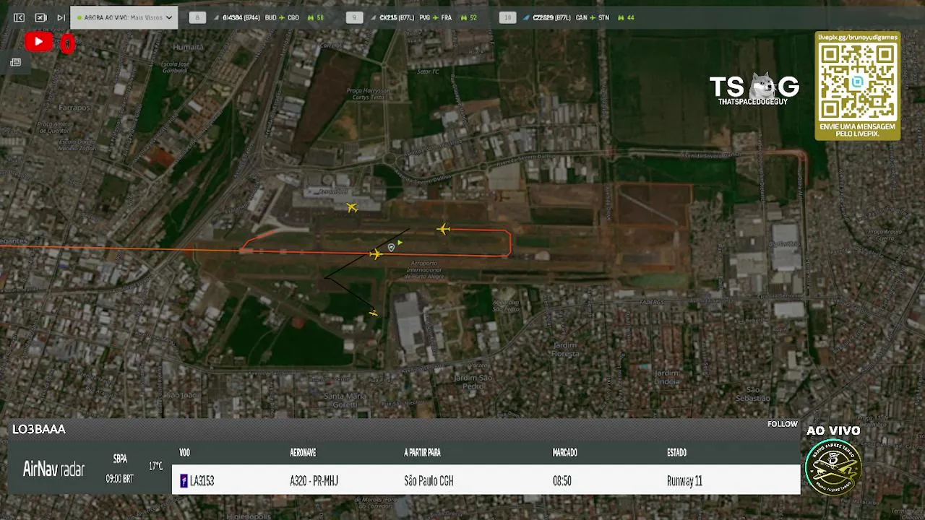Select the aircraft parked at the terminal apron
The height and width of the screenshot is (520, 925).
[x=352, y=208]
